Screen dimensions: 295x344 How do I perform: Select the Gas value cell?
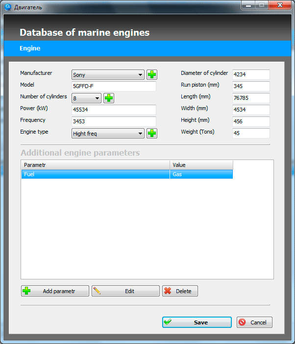click(x=201, y=174)
